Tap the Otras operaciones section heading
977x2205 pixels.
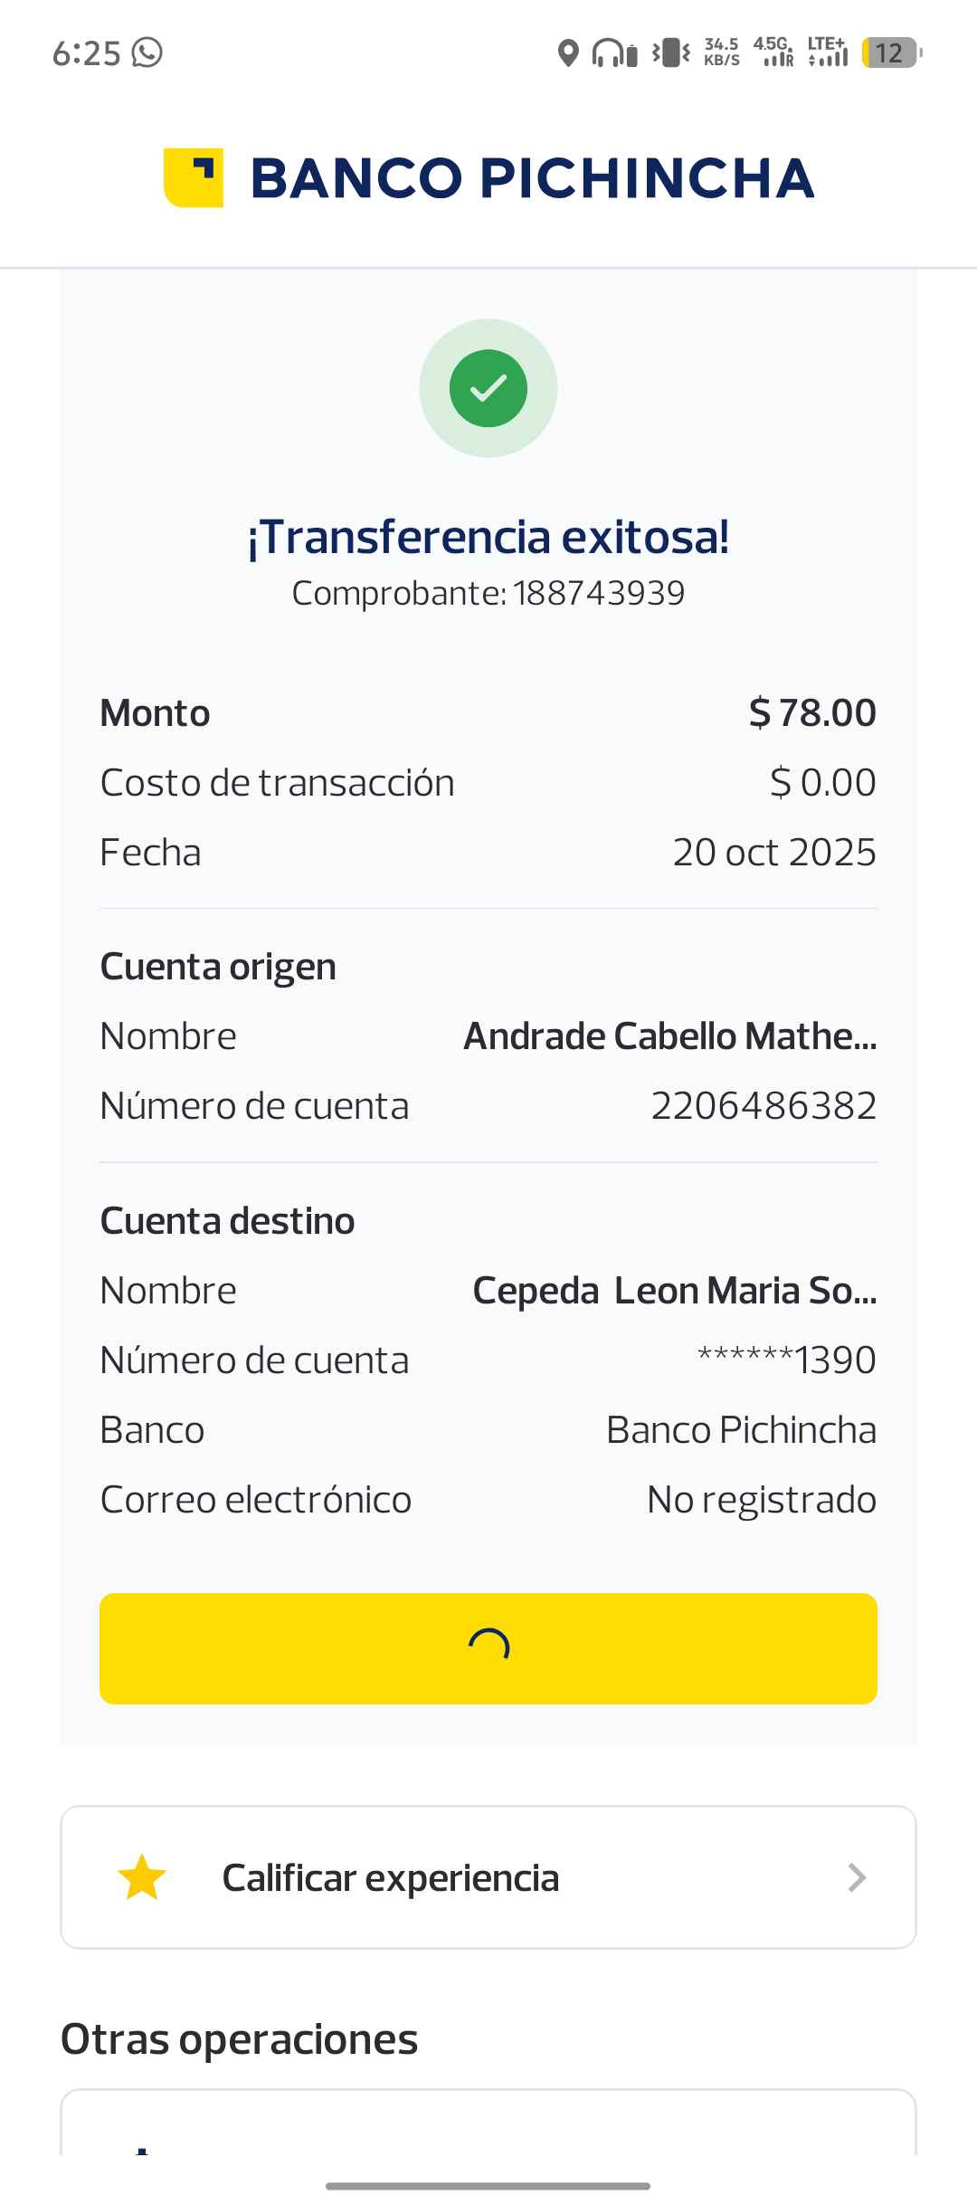240,2039
